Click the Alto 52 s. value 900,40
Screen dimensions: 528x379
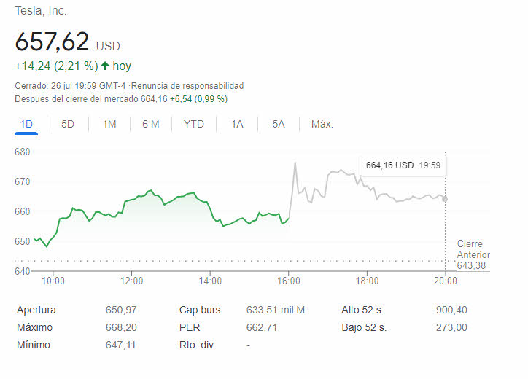click(451, 310)
